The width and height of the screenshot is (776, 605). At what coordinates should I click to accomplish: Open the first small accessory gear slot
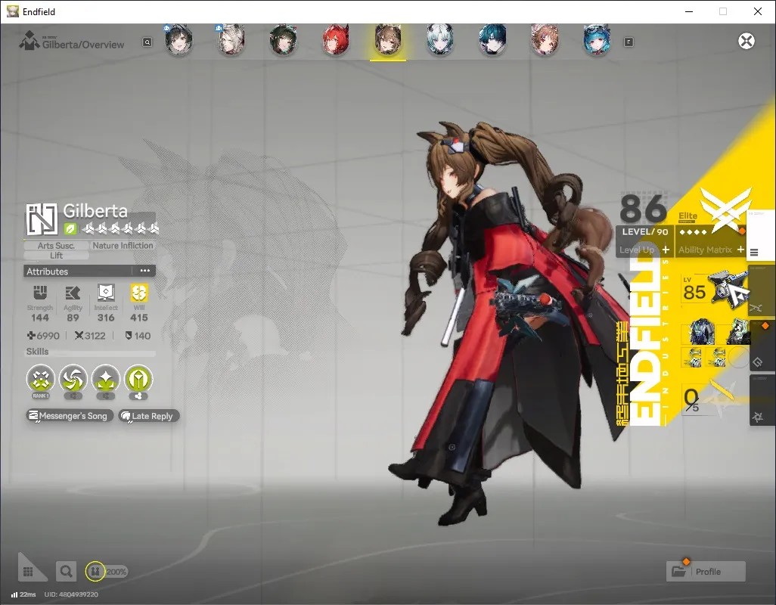(x=693, y=357)
